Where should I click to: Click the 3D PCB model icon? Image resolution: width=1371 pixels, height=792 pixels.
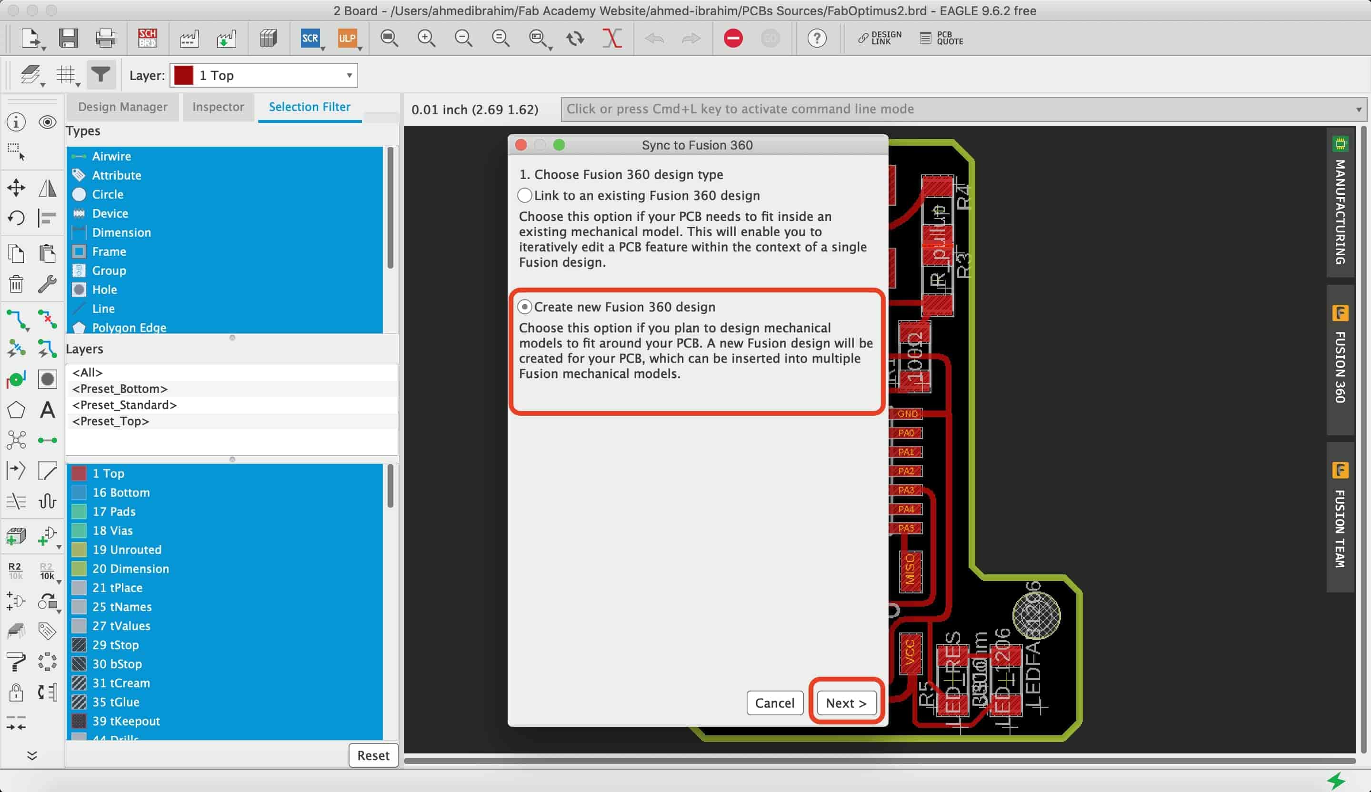coord(268,38)
